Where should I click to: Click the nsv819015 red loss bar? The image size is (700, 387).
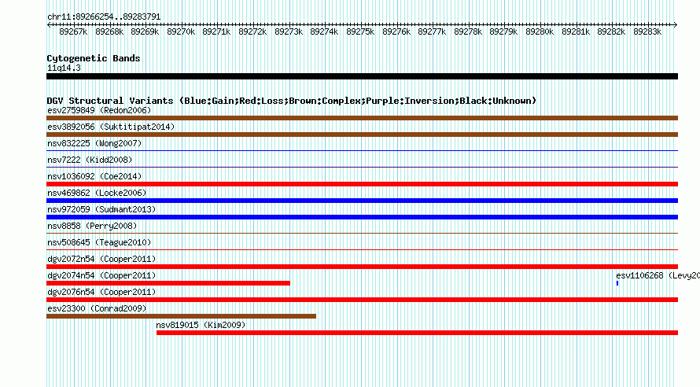tap(418, 333)
